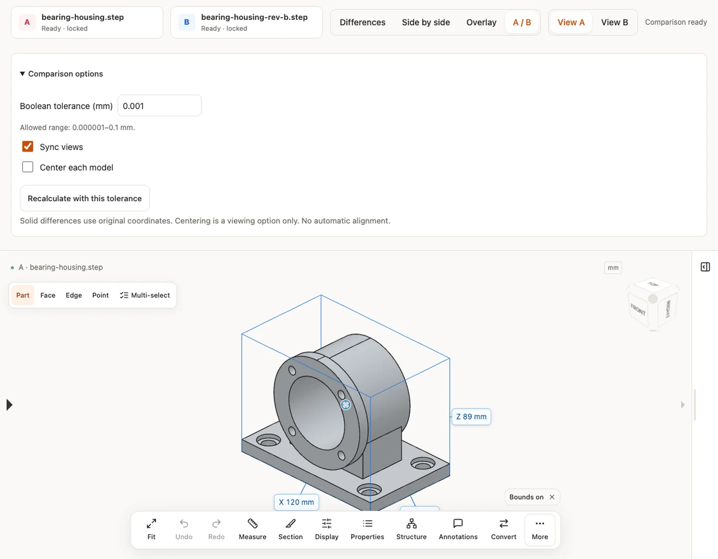
Task: Focus the Boolean tolerance input field
Action: pos(160,106)
